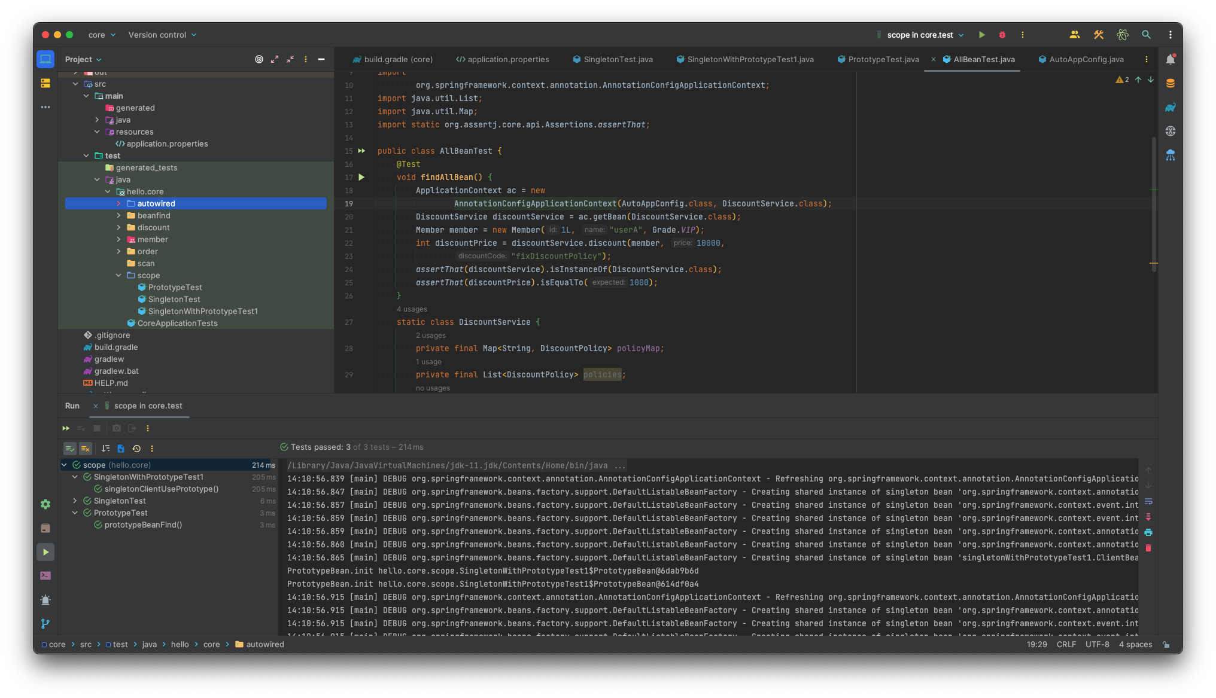Run the AllBeanTest class gutter icon
This screenshot has width=1216, height=698.
tap(361, 151)
